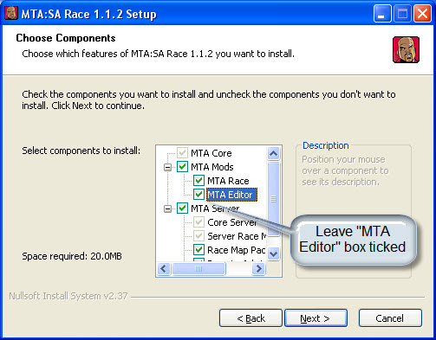Click the installer icon in title bar
The width and height of the screenshot is (436, 340).
click(x=11, y=13)
